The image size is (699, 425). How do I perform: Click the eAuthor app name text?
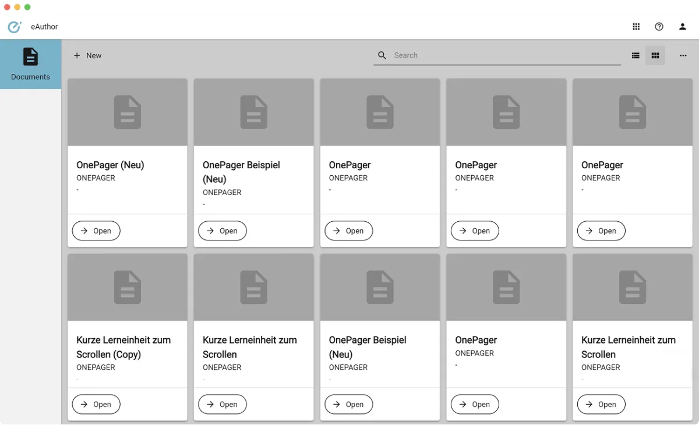point(44,27)
